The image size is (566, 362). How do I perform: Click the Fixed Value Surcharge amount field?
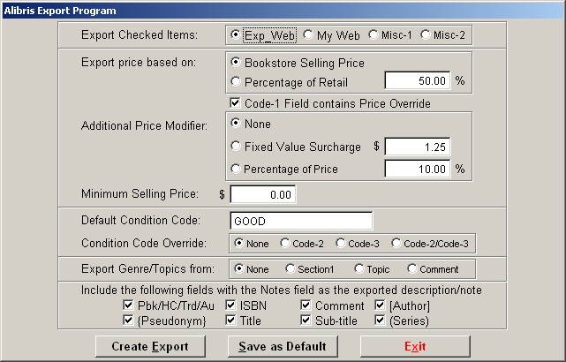pos(418,147)
